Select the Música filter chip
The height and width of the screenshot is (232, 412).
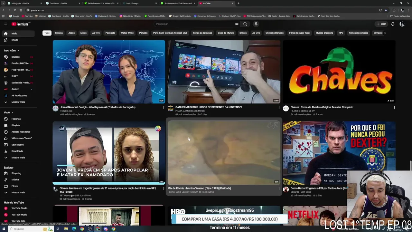(x=59, y=33)
